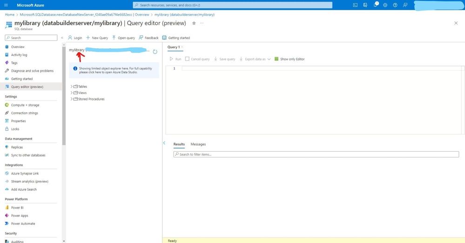Select Query editor (preview) menu item
The height and width of the screenshot is (243, 465).
27,87
